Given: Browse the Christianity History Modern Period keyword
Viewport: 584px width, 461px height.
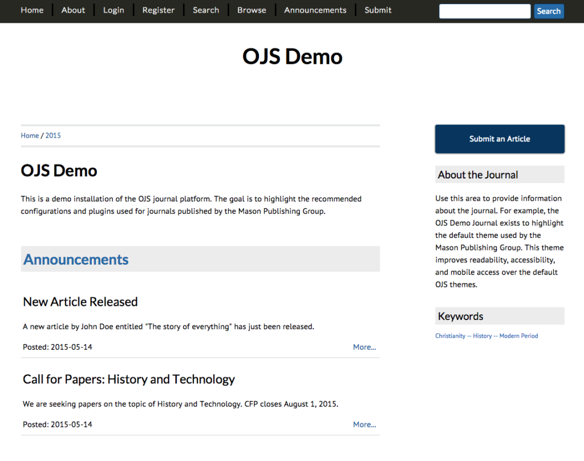Looking at the screenshot, I should pos(486,335).
